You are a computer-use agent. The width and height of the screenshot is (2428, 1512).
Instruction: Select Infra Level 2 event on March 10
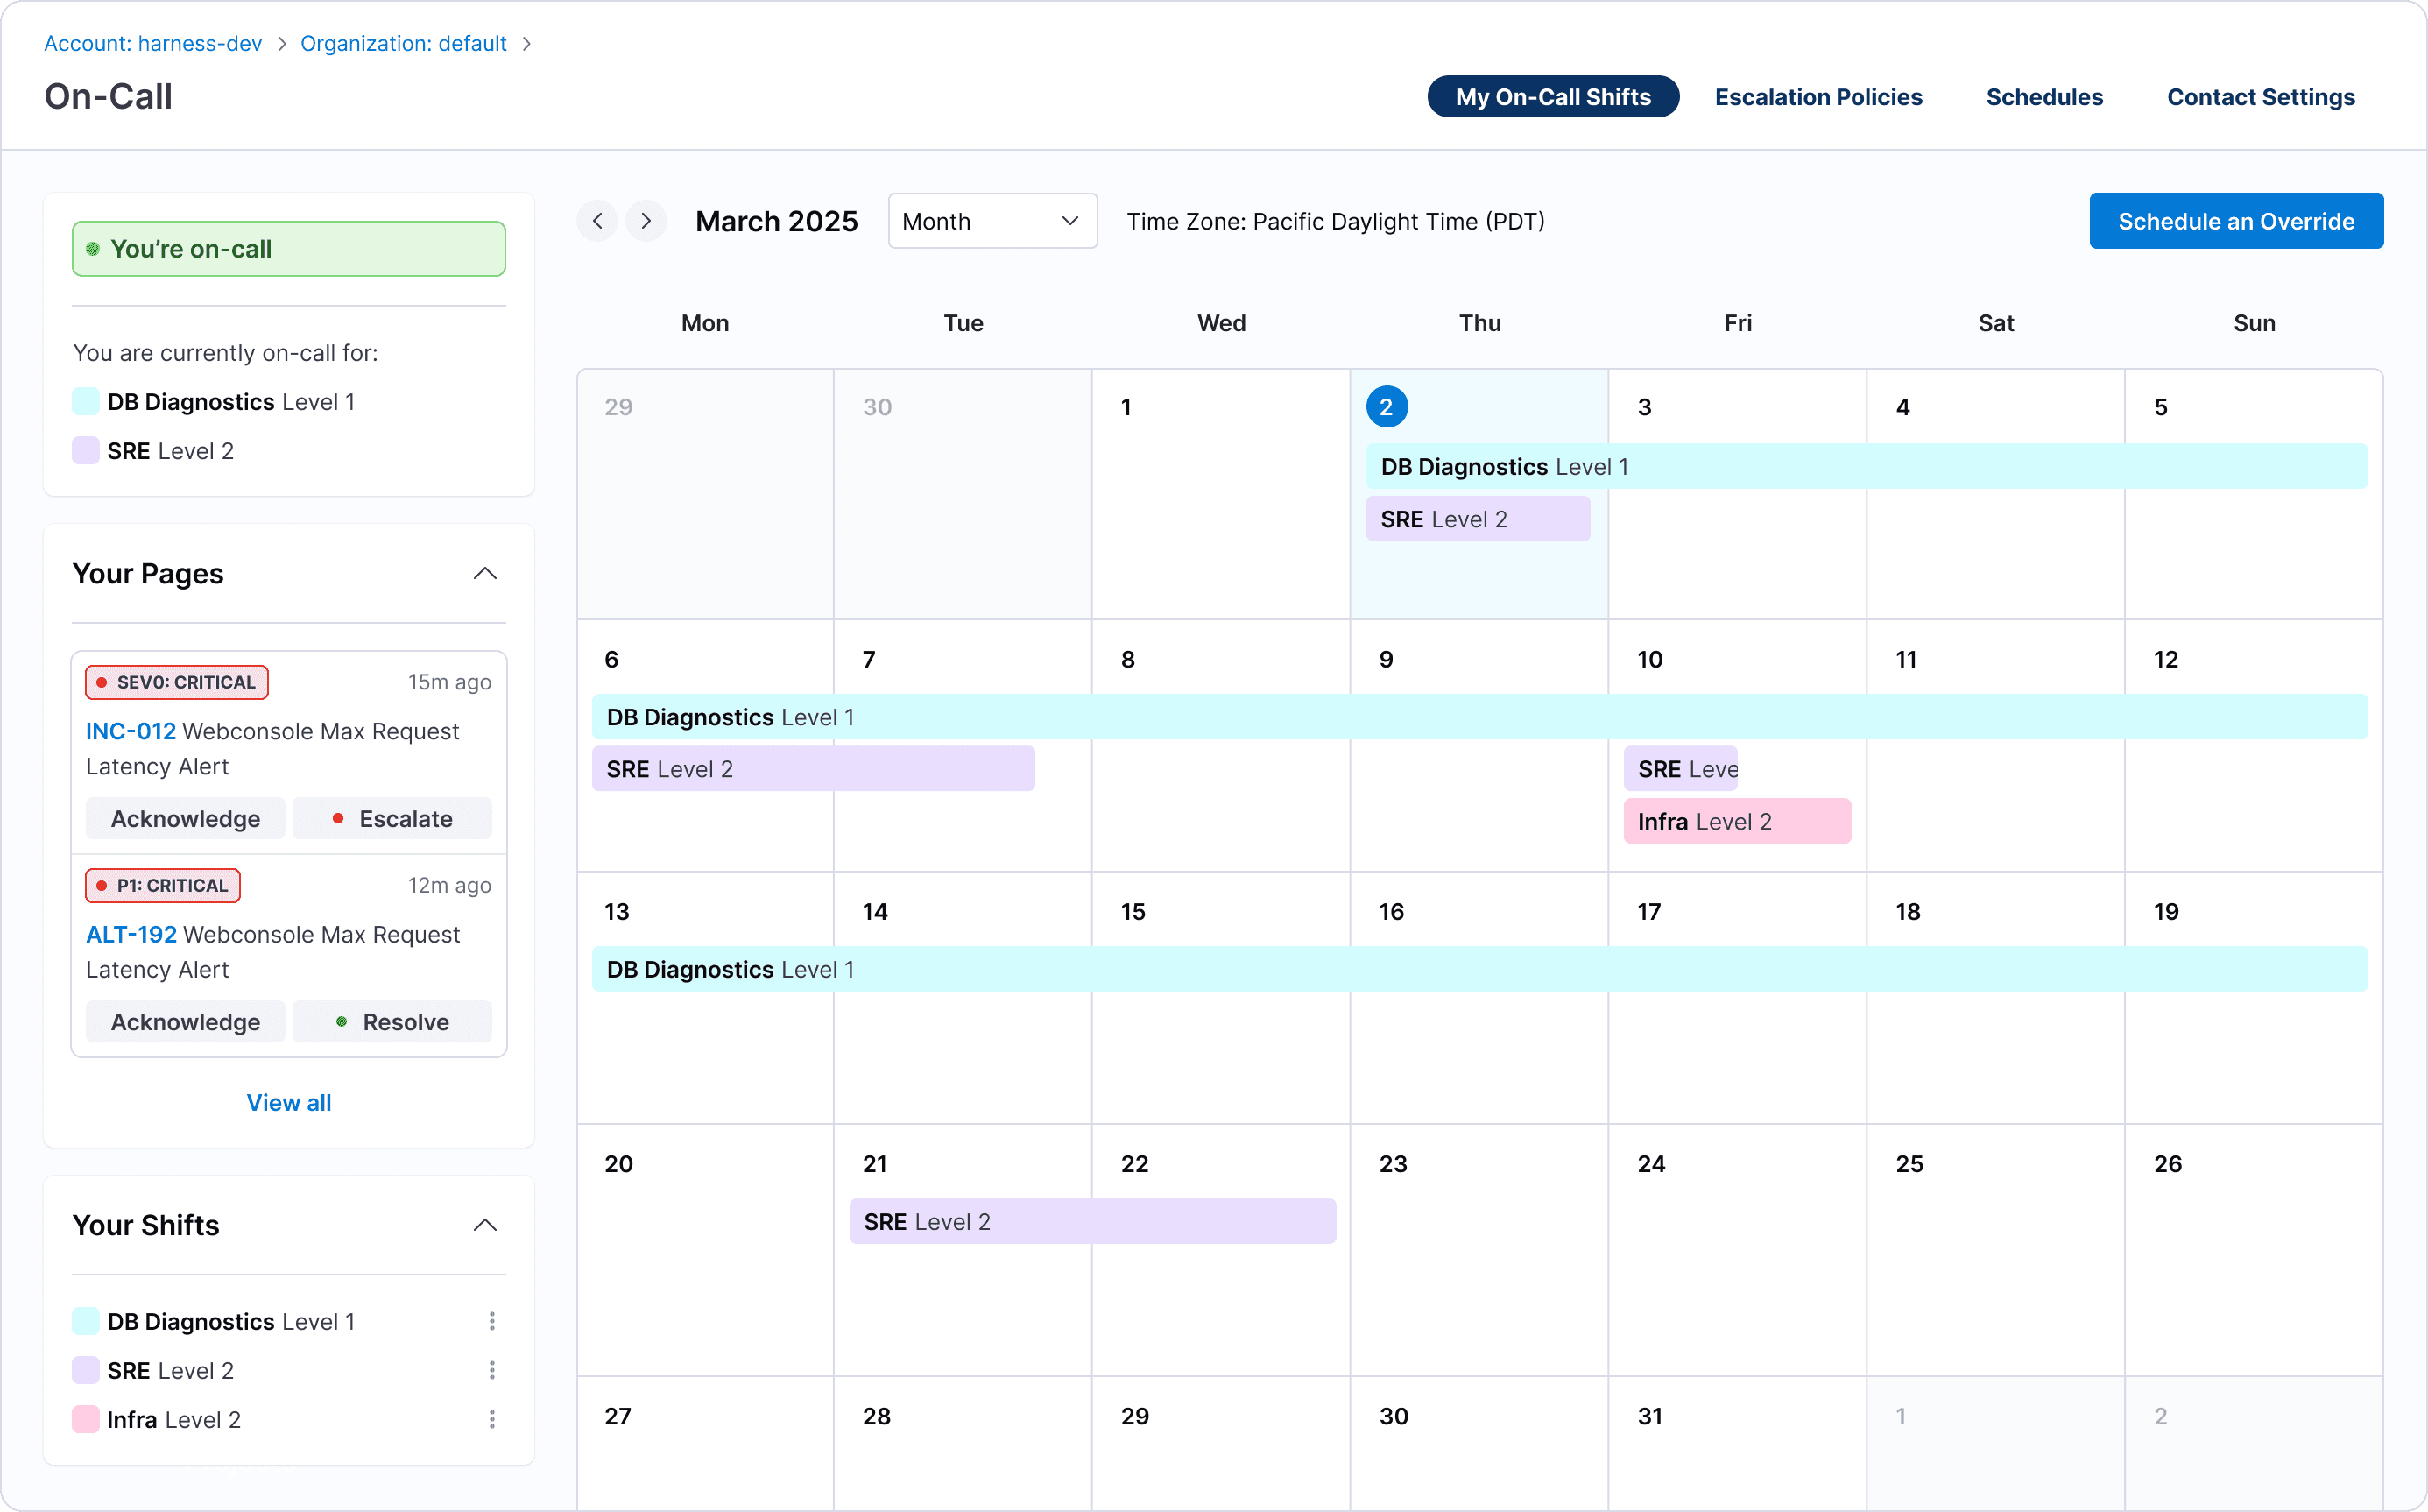click(x=1736, y=821)
